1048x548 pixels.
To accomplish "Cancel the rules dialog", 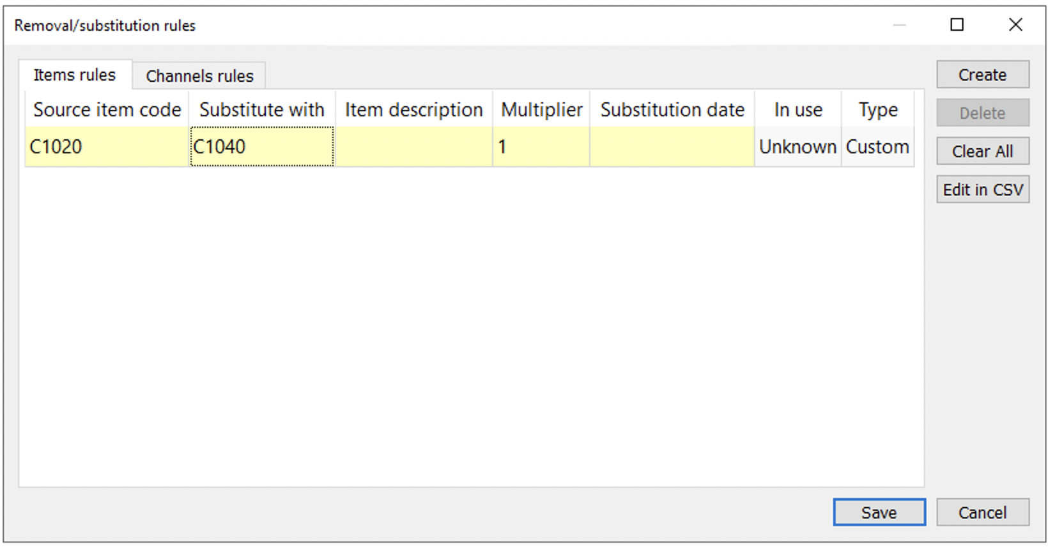I will (x=982, y=512).
